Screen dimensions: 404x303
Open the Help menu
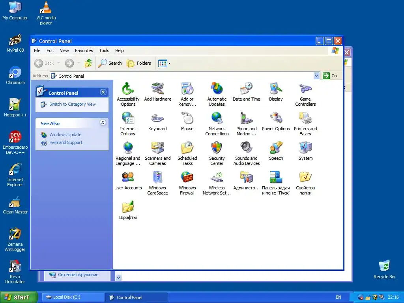pyautogui.click(x=119, y=50)
